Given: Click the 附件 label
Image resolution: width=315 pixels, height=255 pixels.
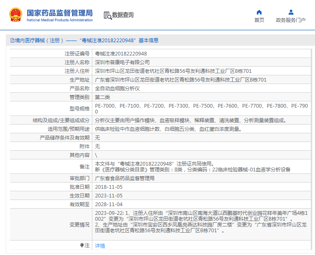Looking at the screenshot, I should coord(84,146).
